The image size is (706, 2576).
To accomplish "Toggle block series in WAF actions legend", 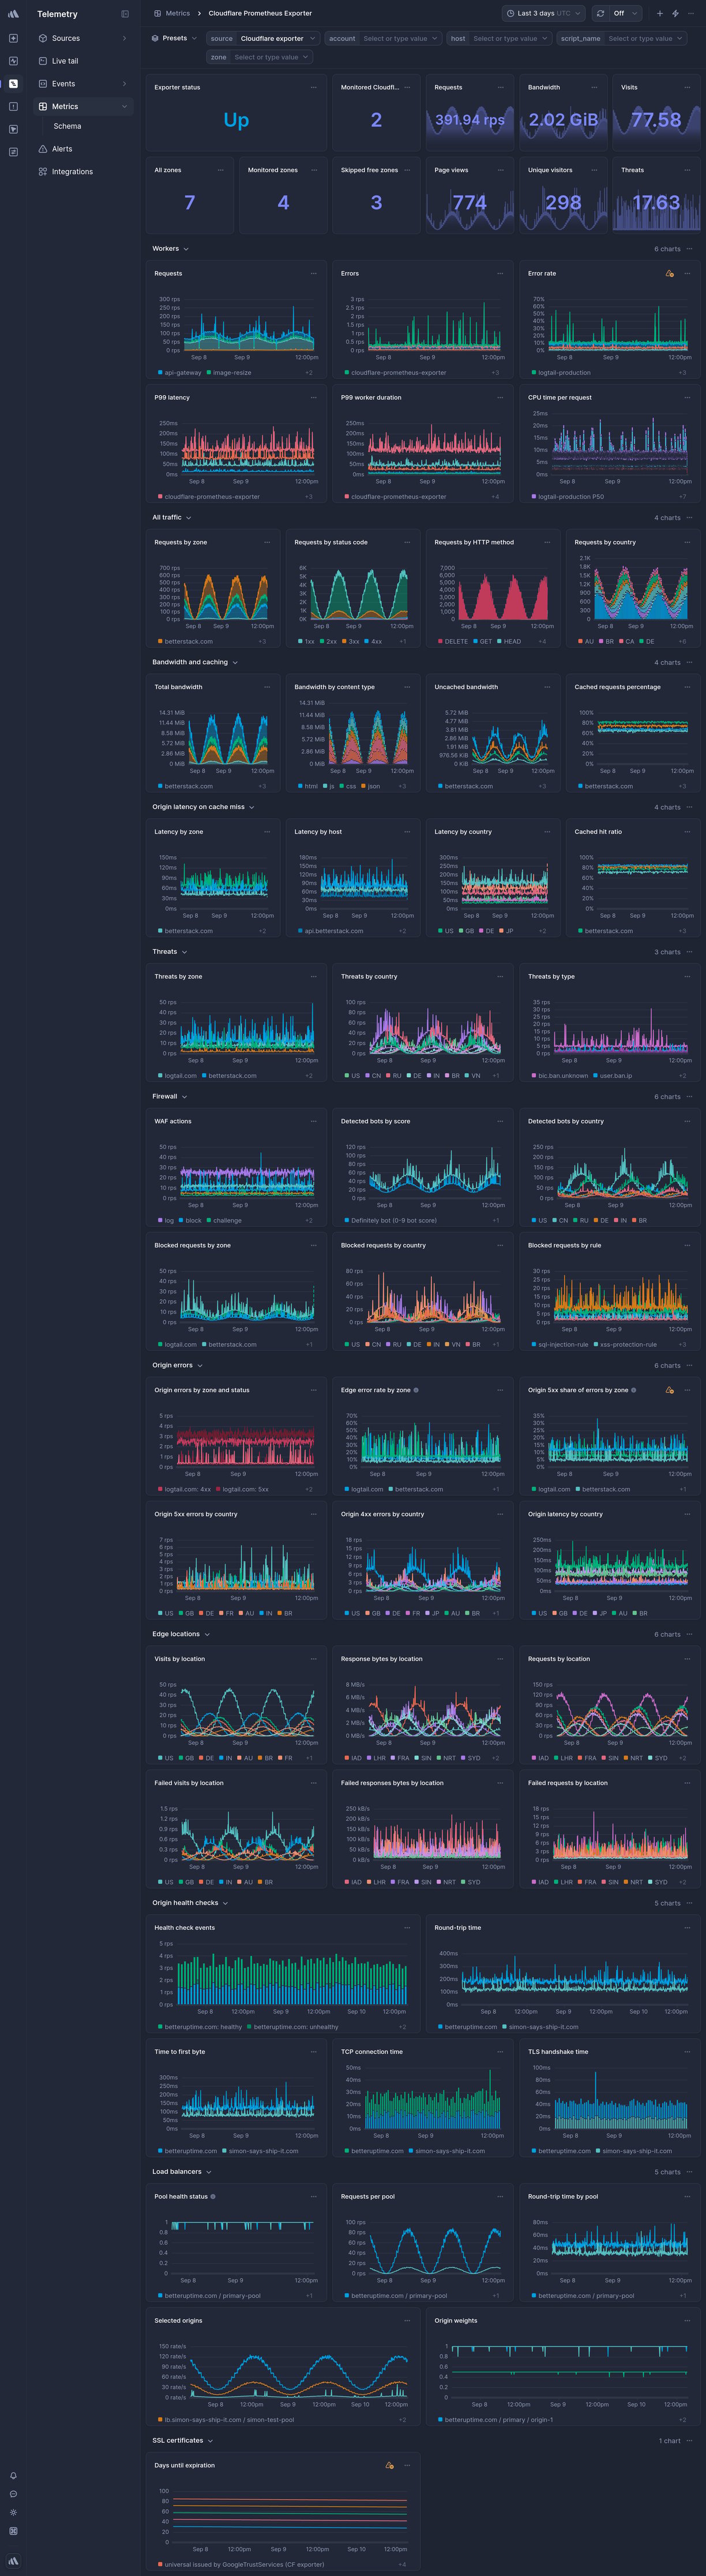I will [x=190, y=1220].
